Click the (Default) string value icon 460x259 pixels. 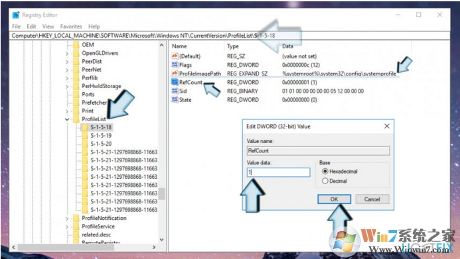(175, 56)
